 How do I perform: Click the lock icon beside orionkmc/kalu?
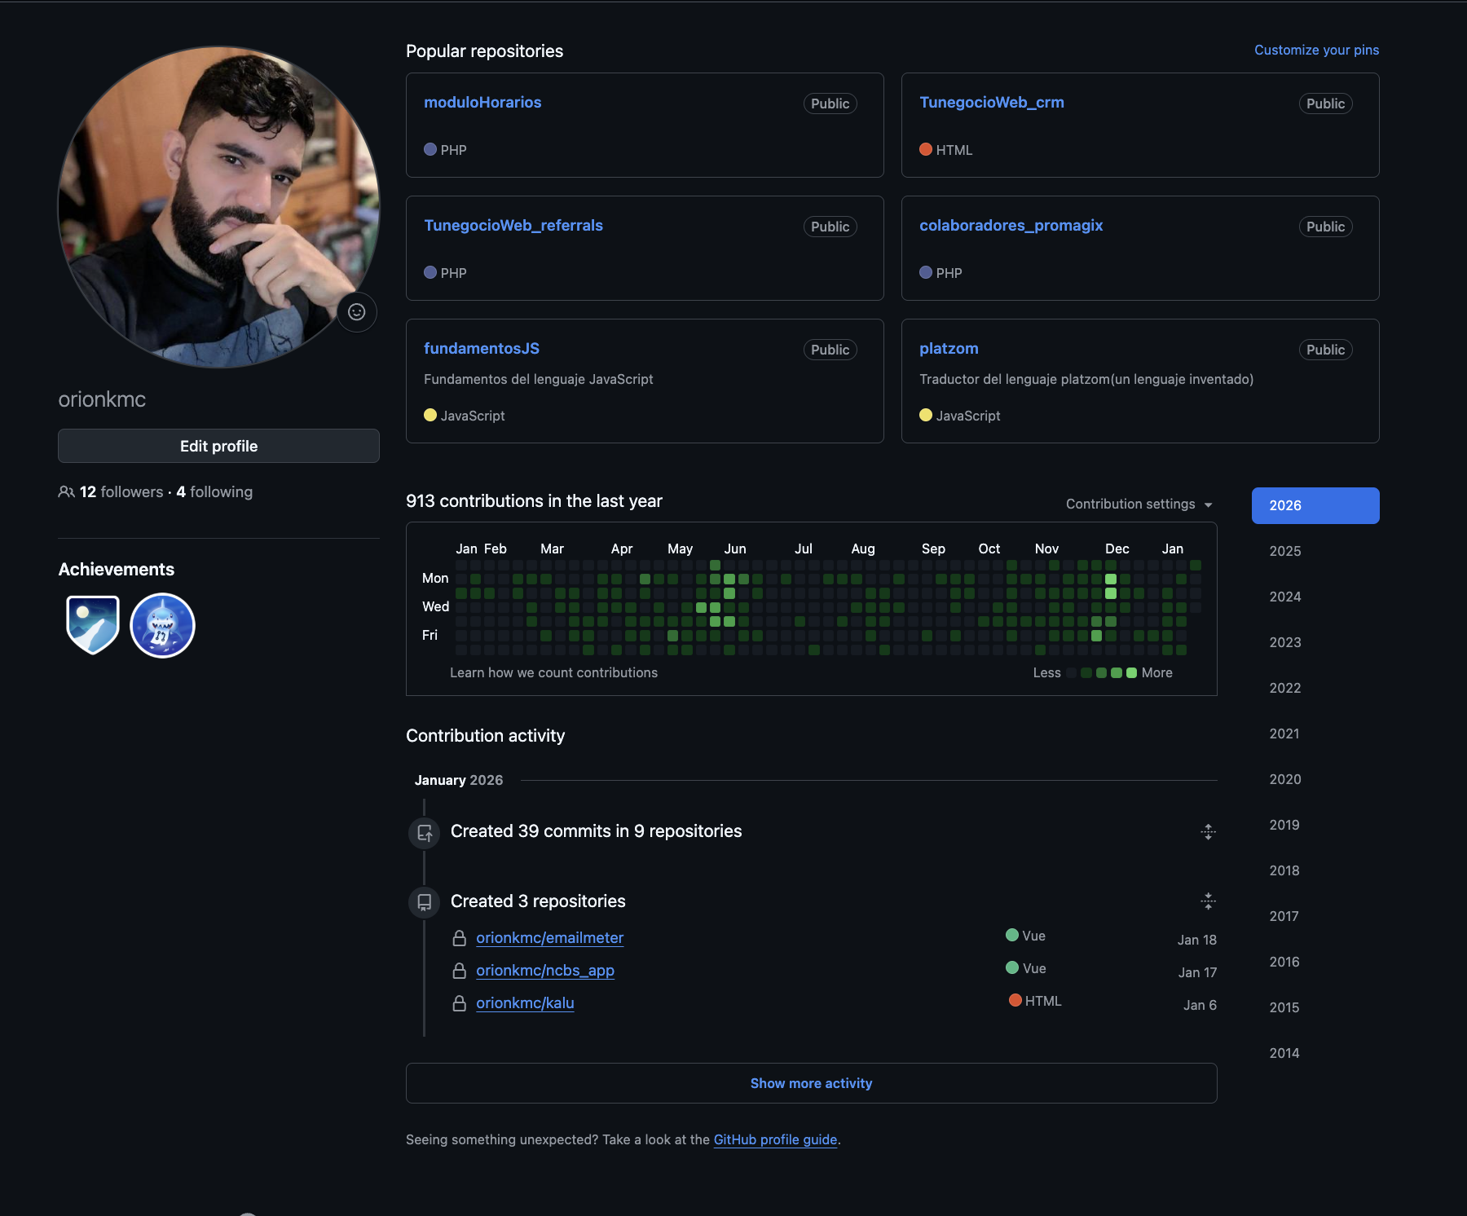459,1003
